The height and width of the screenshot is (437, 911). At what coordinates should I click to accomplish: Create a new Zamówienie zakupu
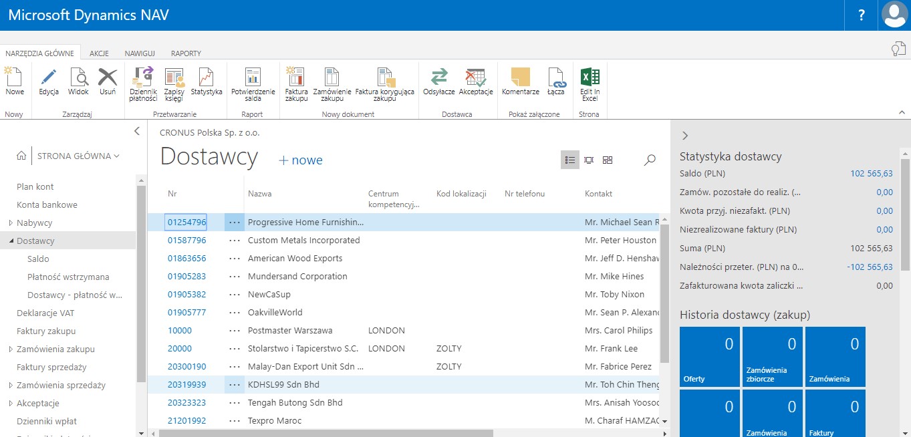click(332, 84)
